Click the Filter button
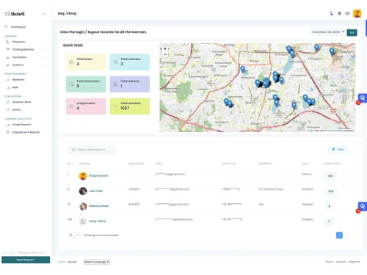This screenshot has height=275, width=367. coord(338,150)
